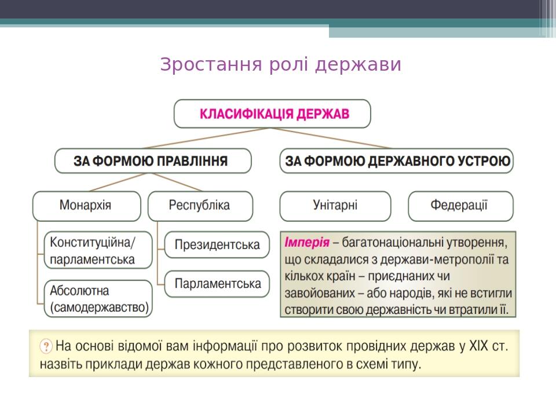Select the 'КЛАСИФІКАЦІЯ ДЕРЖАВ' box
This screenshot has width=556, height=417.
[x=272, y=114]
